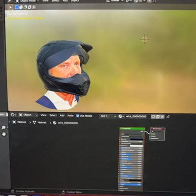196x196 pixels.
Task: Choose the Subtract selection mode icon
Action: [x=25, y=7]
